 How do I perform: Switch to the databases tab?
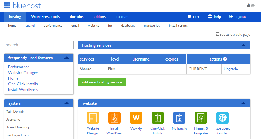coord(128,26)
